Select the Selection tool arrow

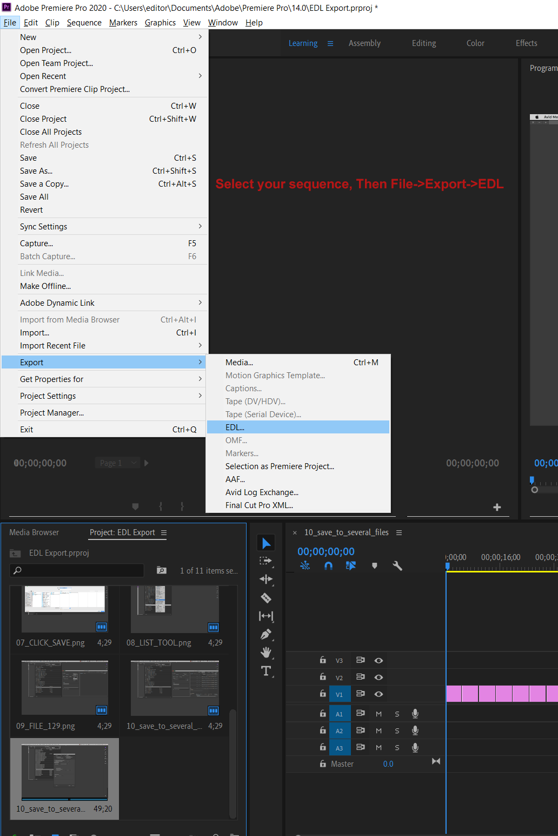coord(266,543)
